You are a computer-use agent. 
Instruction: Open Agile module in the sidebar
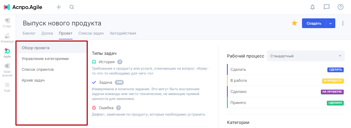click(x=7, y=53)
